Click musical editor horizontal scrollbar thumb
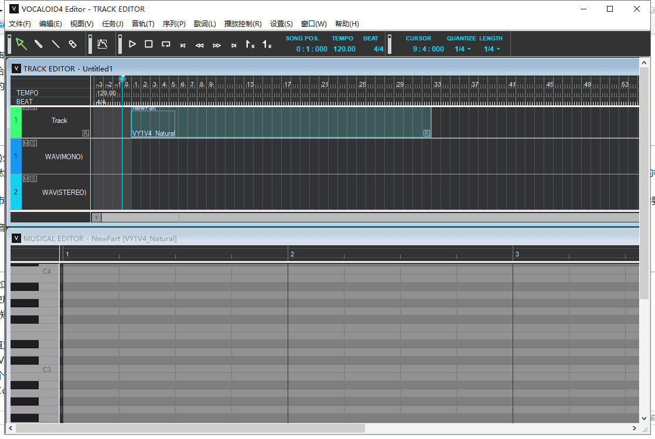The height and width of the screenshot is (439, 655). tap(190, 428)
